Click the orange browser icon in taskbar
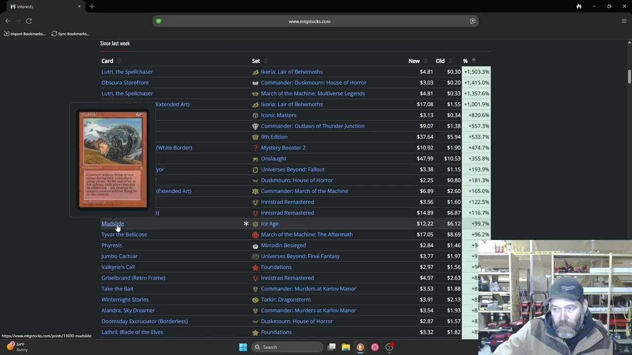The width and height of the screenshot is (632, 355). pos(360,347)
